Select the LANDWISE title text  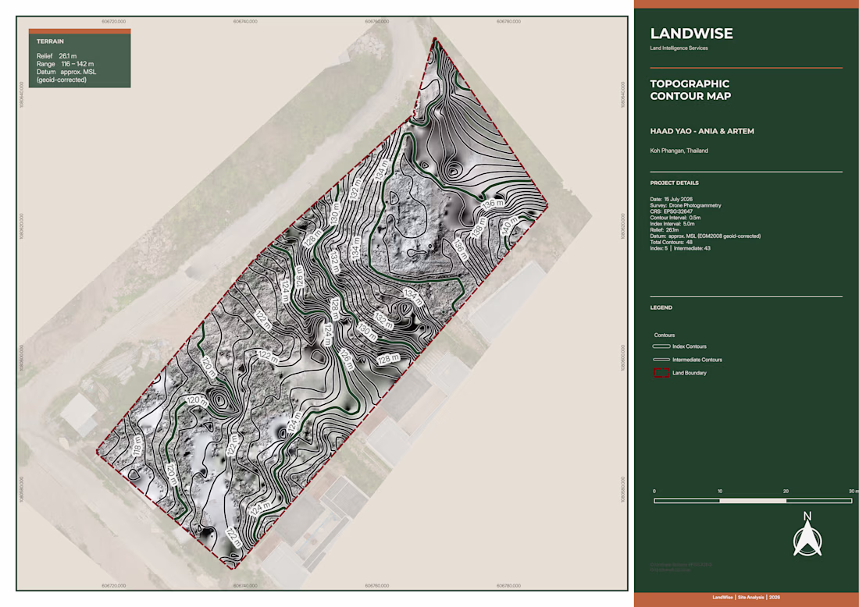pyautogui.click(x=691, y=34)
